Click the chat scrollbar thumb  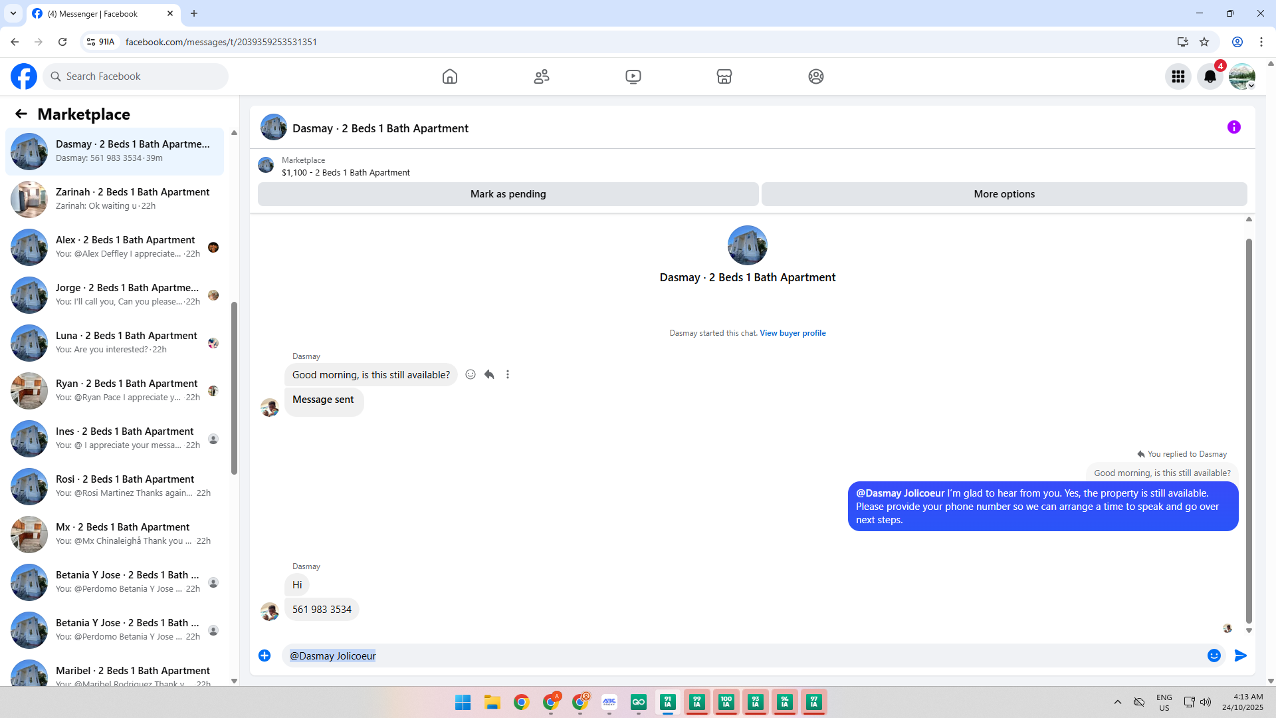tap(1249, 431)
